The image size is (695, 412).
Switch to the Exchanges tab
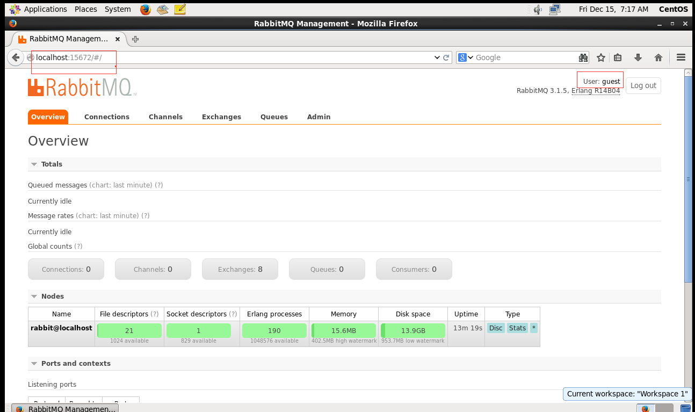(221, 117)
